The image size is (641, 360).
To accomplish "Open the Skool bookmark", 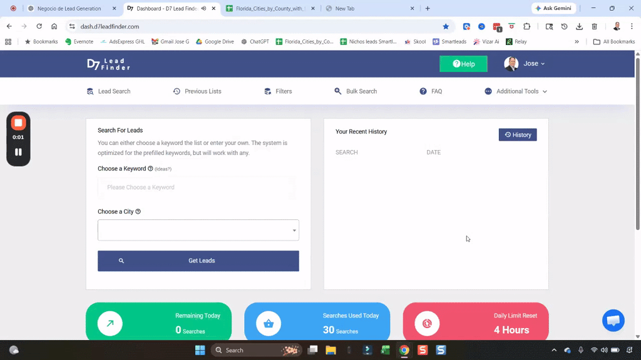I will point(415,42).
